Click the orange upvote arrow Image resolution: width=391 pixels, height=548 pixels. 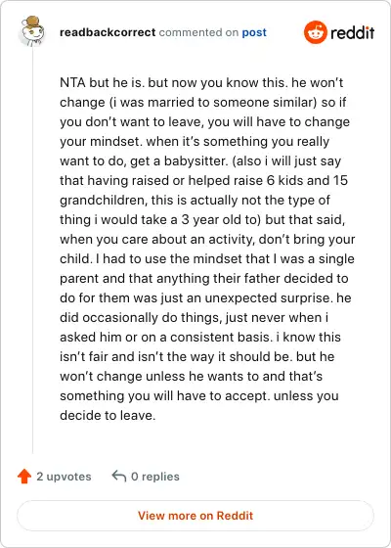pos(24,477)
